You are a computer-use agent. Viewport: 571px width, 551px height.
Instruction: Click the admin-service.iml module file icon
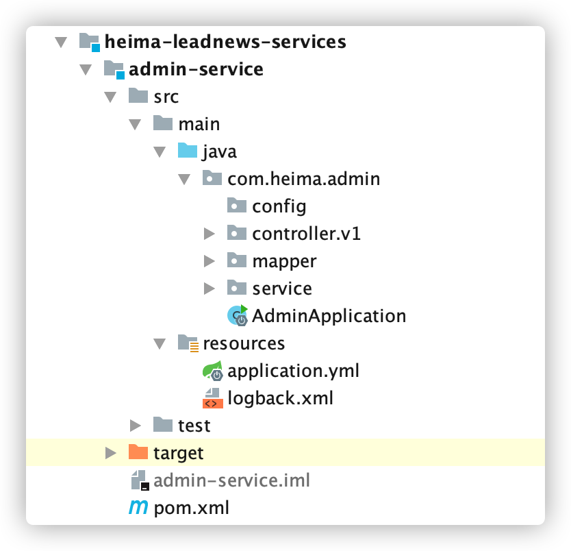pos(140,480)
